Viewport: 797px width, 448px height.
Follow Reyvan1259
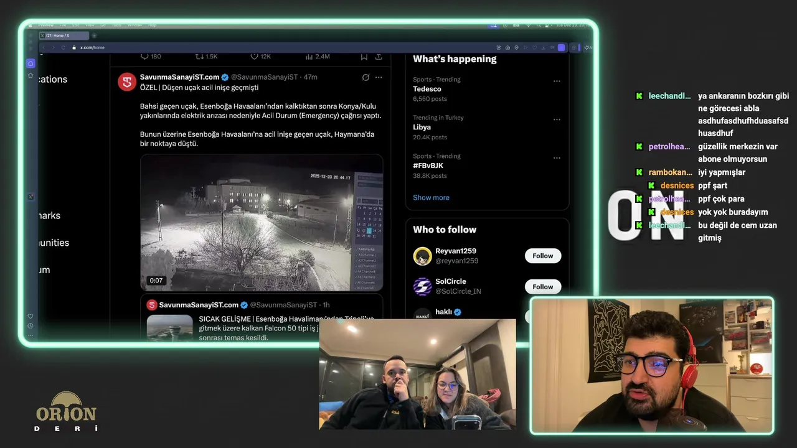[x=542, y=256]
